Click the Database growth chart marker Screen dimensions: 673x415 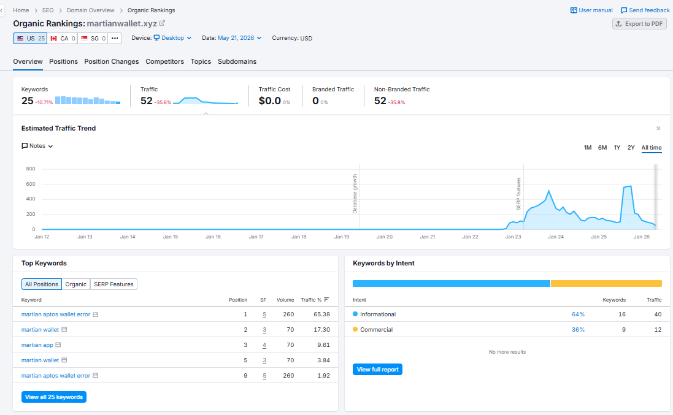click(x=355, y=194)
